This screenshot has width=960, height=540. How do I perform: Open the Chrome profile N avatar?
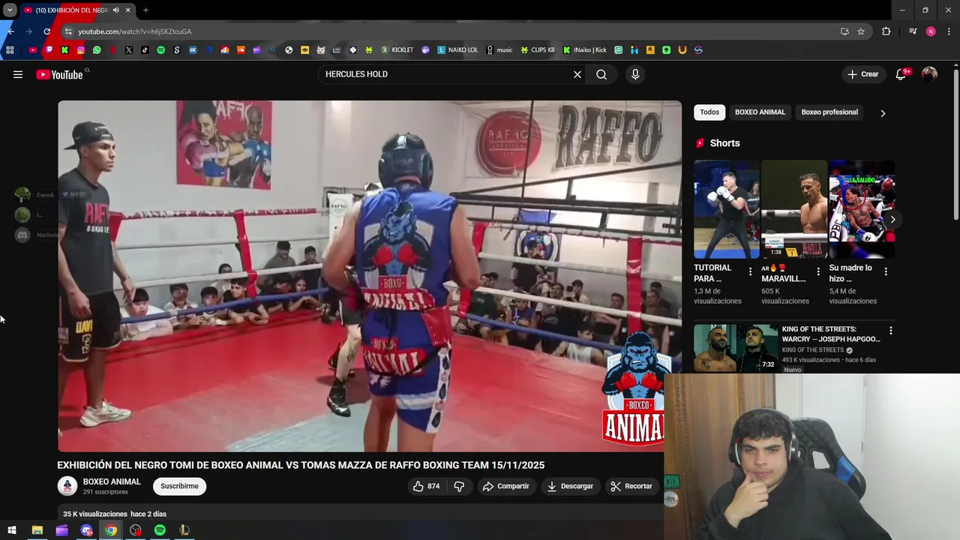pos(931,31)
